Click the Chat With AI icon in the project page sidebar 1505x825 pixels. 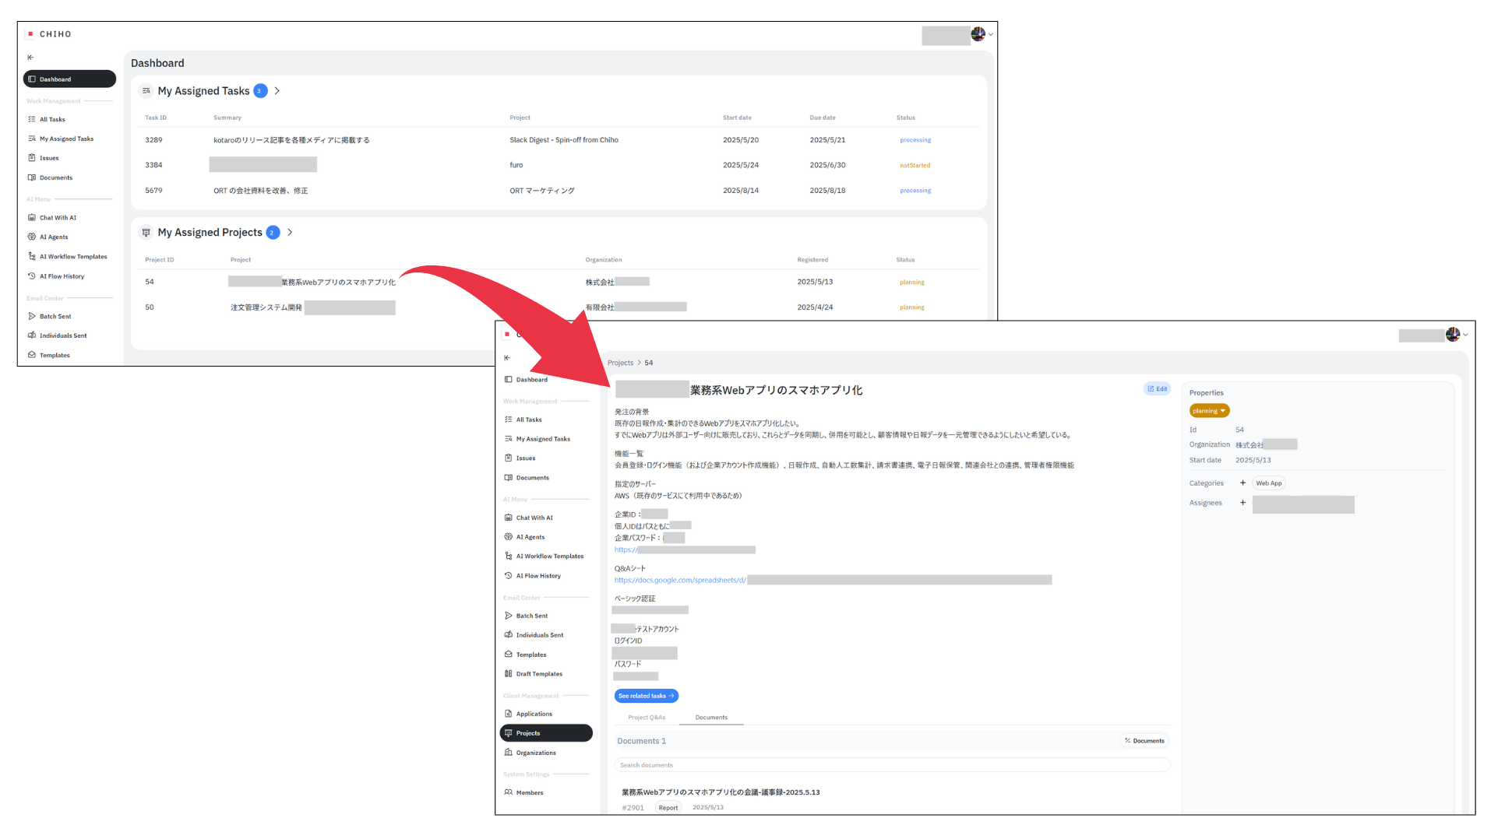(509, 518)
